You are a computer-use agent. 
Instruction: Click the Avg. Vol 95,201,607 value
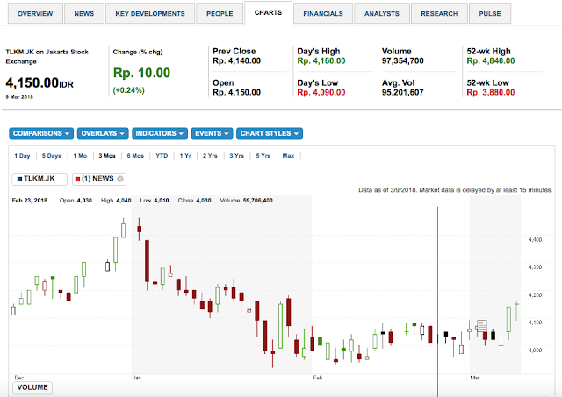point(403,92)
